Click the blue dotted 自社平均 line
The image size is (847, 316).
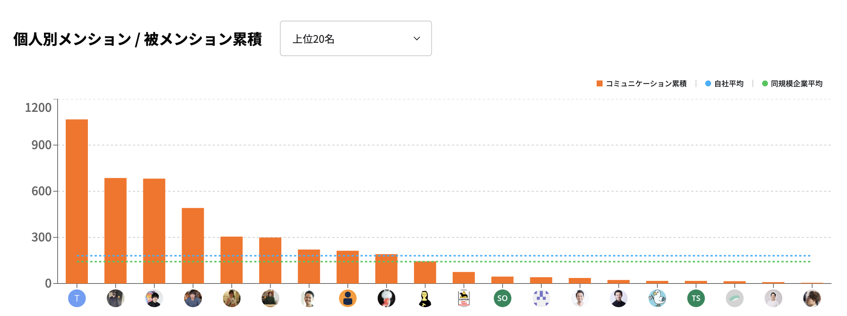[x=443, y=255]
